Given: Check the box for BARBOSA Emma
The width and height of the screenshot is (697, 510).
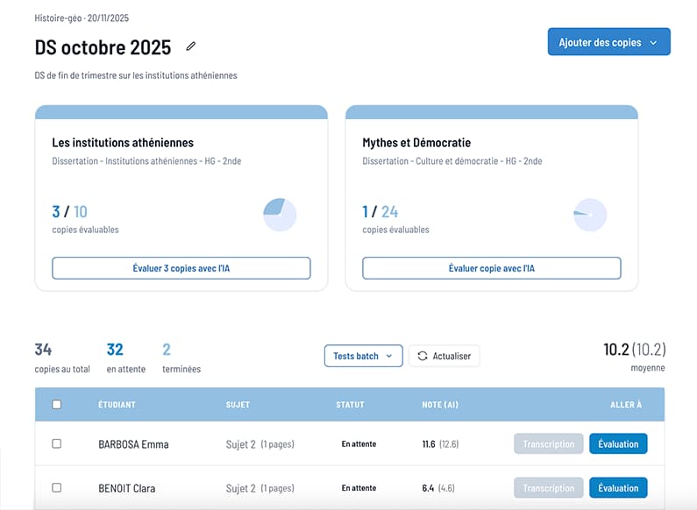Looking at the screenshot, I should pyautogui.click(x=57, y=444).
